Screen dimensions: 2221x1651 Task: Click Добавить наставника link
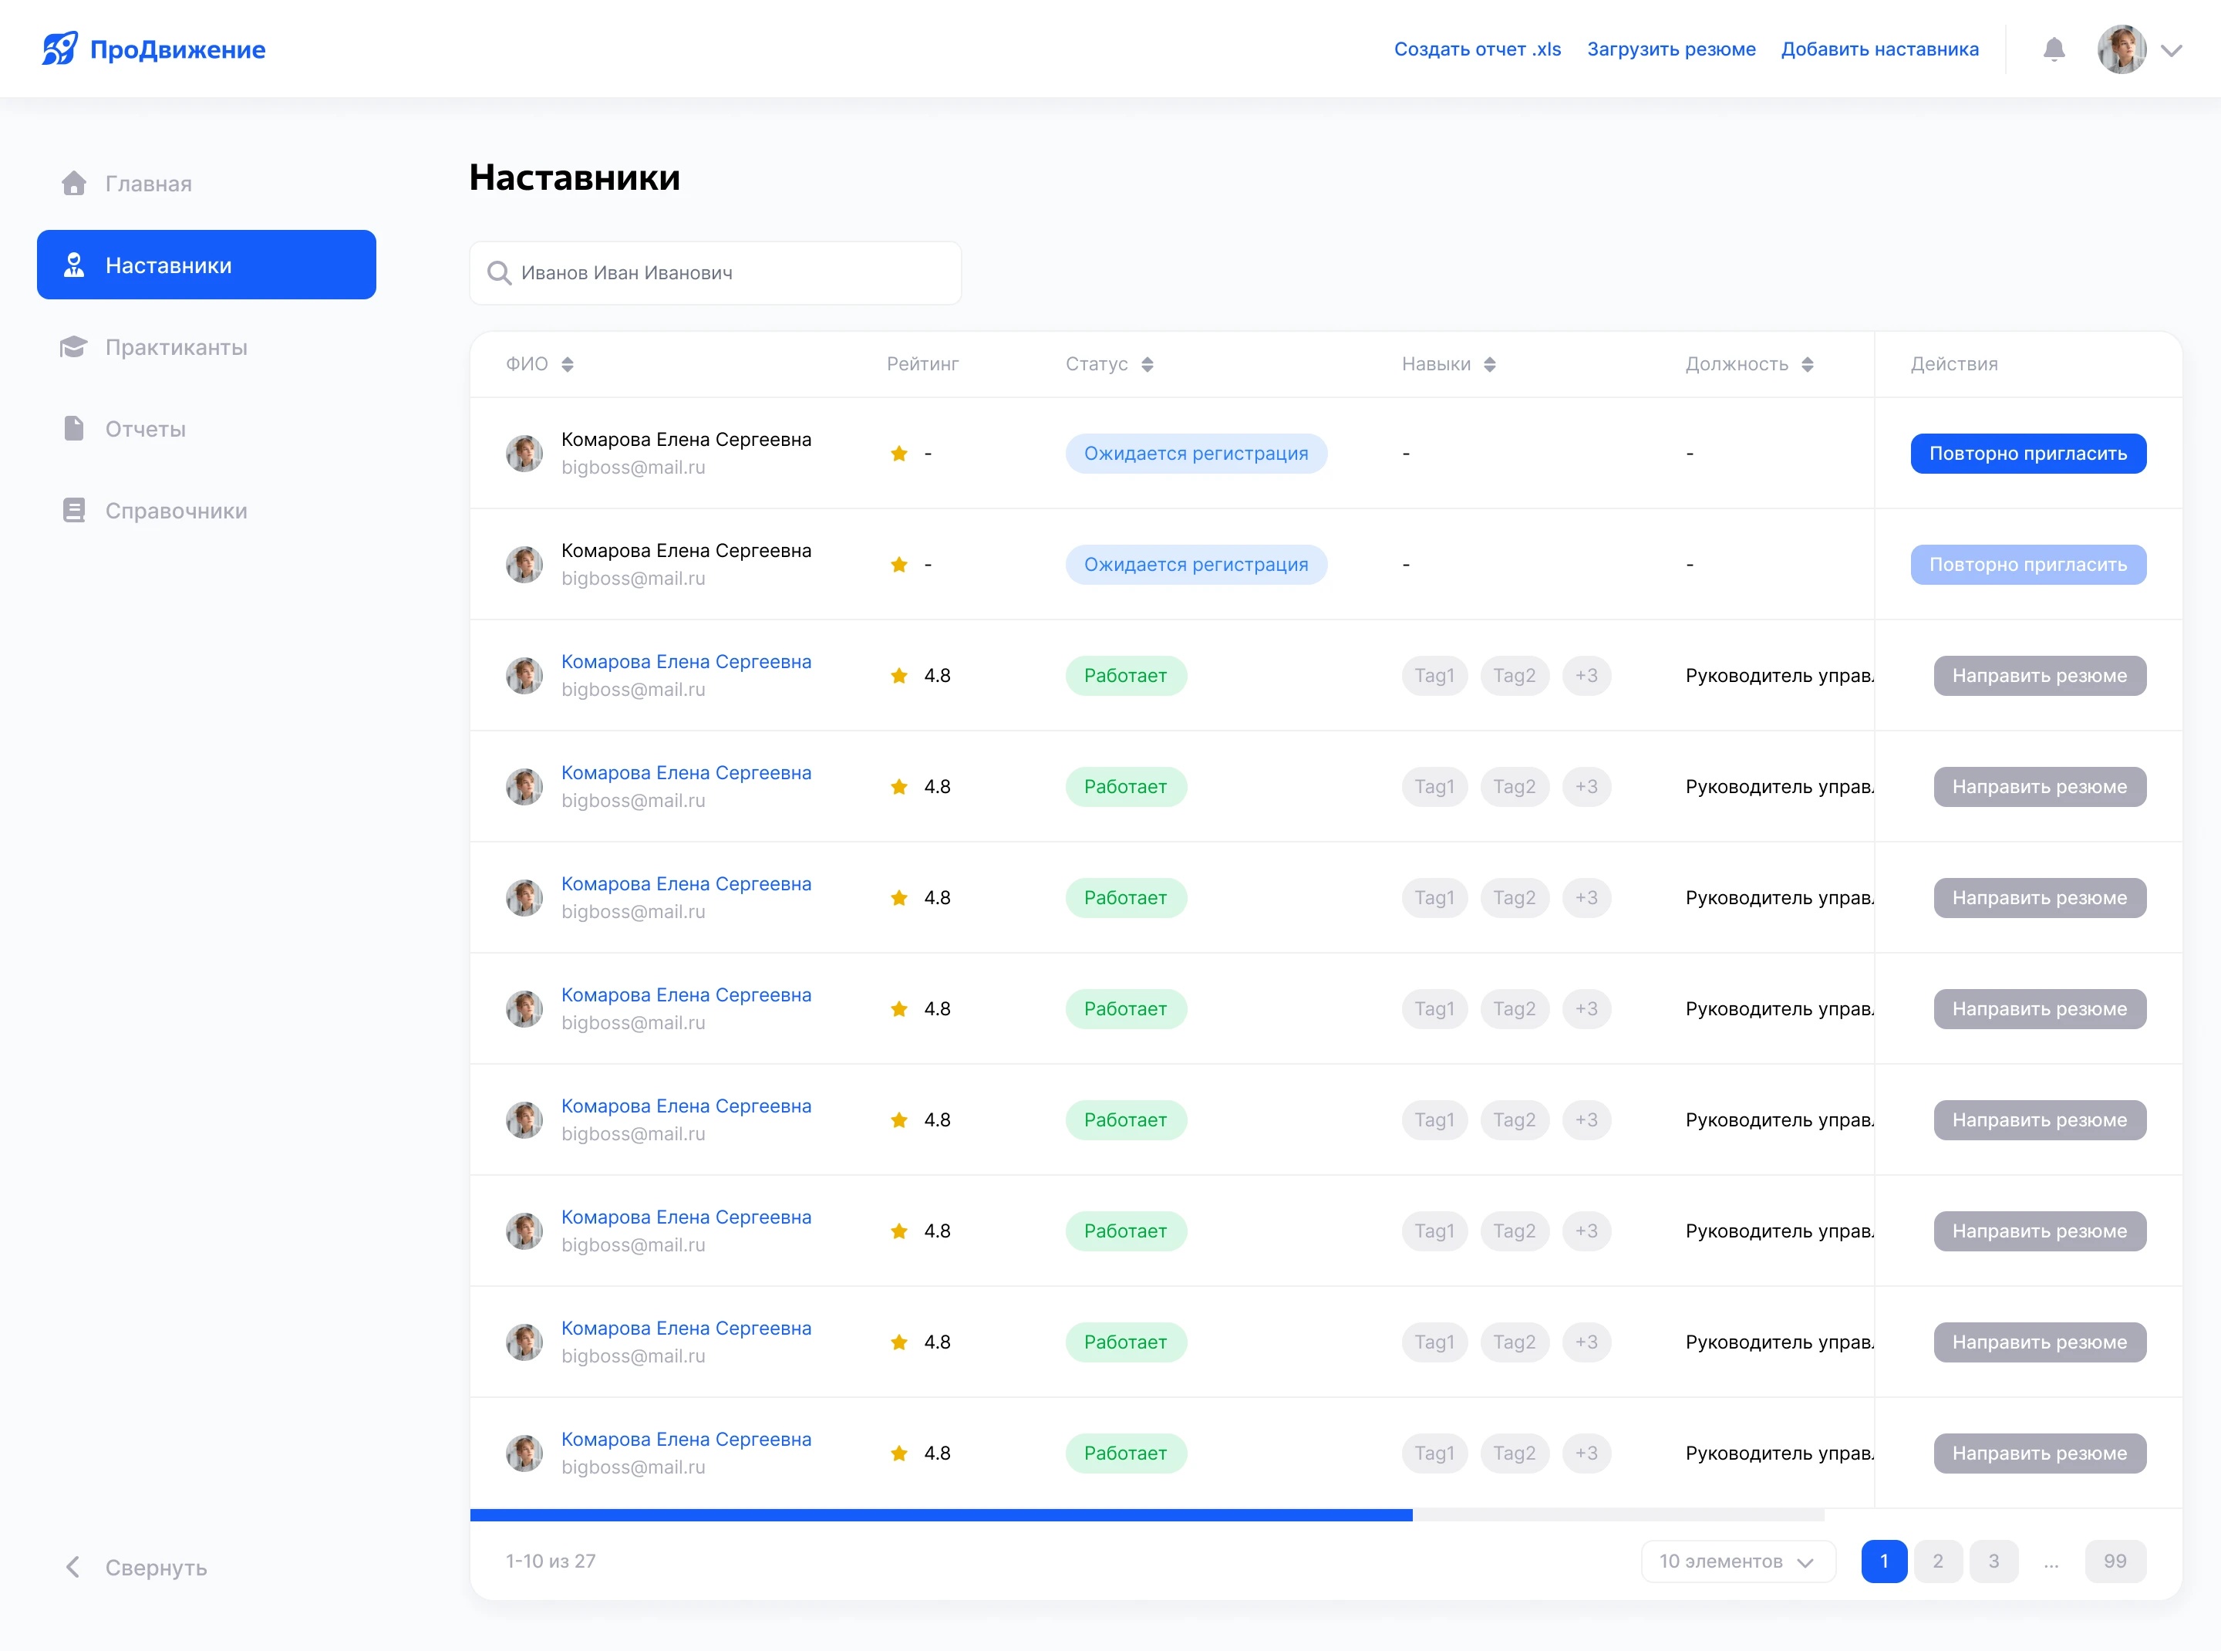(x=1880, y=49)
